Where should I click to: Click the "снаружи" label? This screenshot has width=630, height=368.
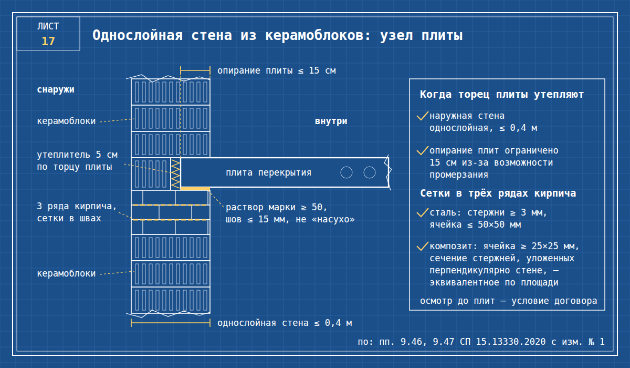pyautogui.click(x=56, y=89)
